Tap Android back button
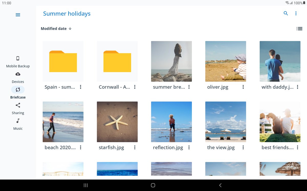307x191 pixels. (220, 185)
